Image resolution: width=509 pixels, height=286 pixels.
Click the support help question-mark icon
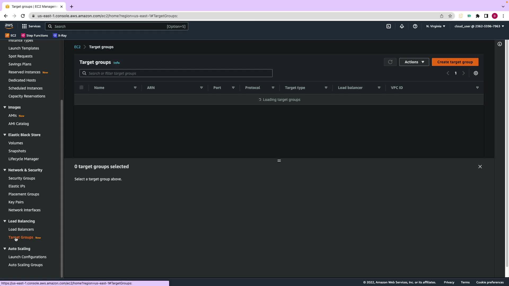(x=415, y=26)
